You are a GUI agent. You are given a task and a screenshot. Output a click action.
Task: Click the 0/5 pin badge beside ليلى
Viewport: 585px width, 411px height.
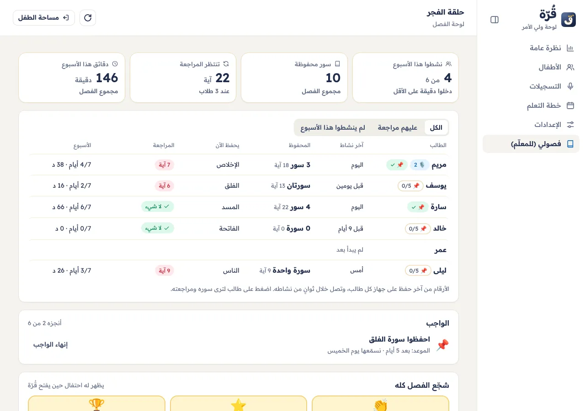pyautogui.click(x=418, y=271)
